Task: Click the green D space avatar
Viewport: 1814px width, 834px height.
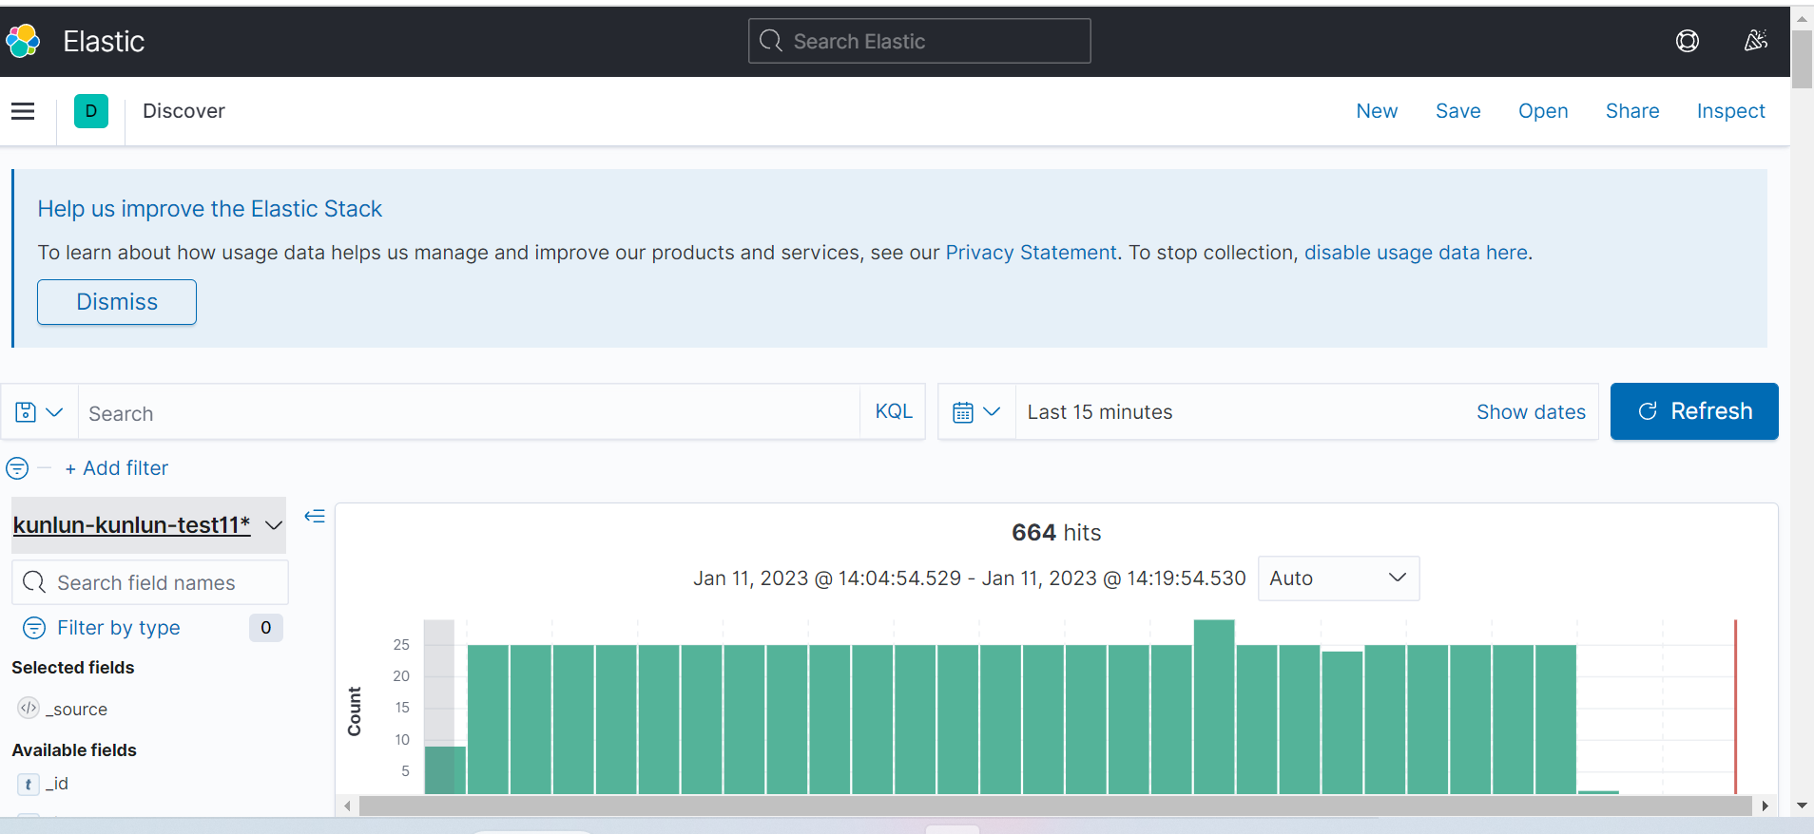Action: pyautogui.click(x=91, y=111)
